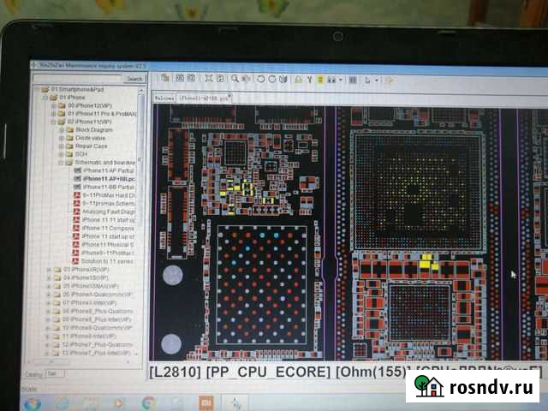Click the rotate clockwise toolbar icon

(271, 80)
